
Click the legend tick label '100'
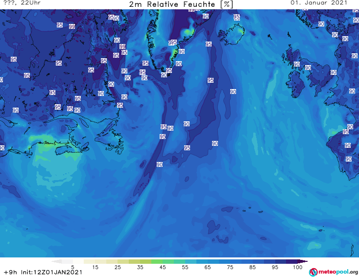[298, 267]
